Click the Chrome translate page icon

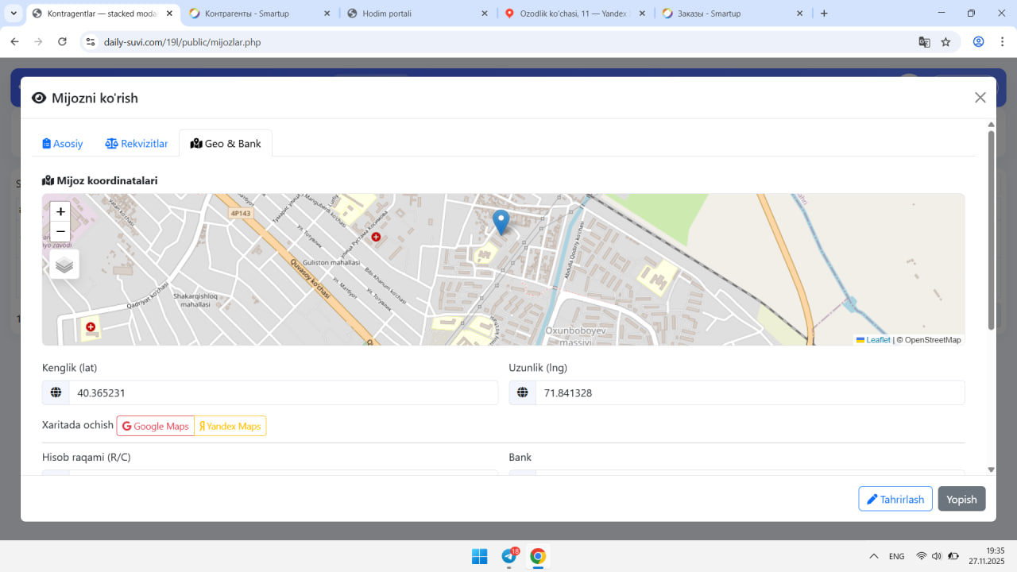924,42
